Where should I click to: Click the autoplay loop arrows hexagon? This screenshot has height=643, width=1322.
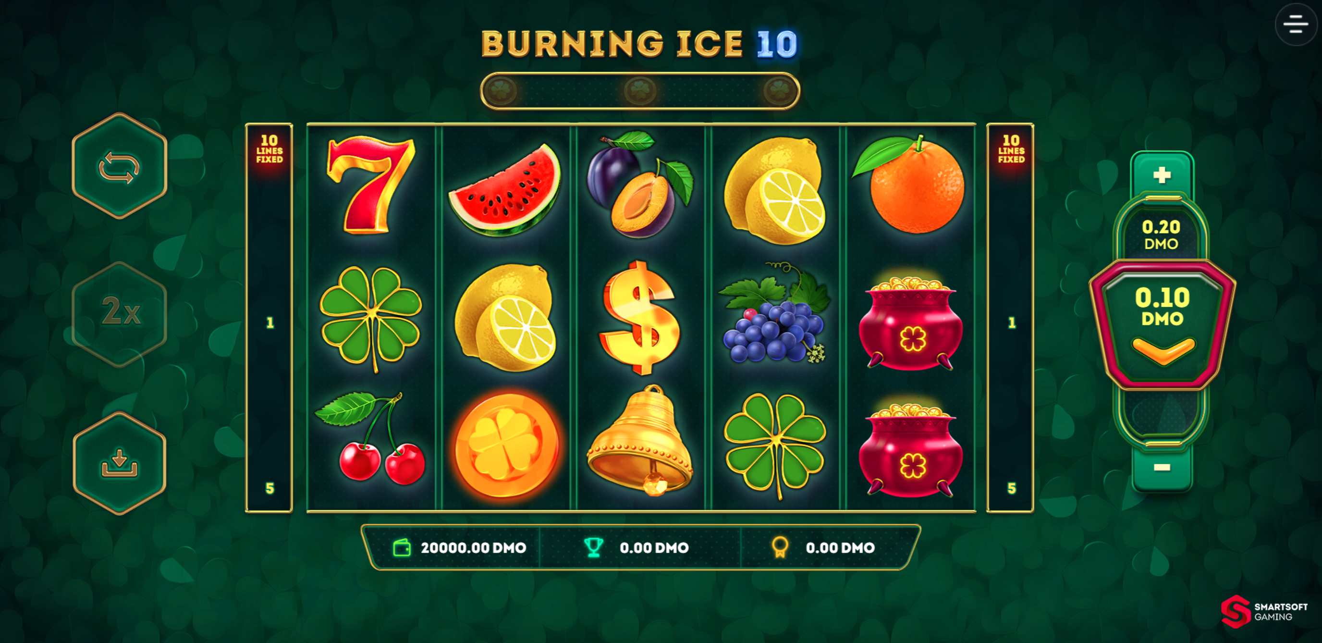tap(119, 166)
